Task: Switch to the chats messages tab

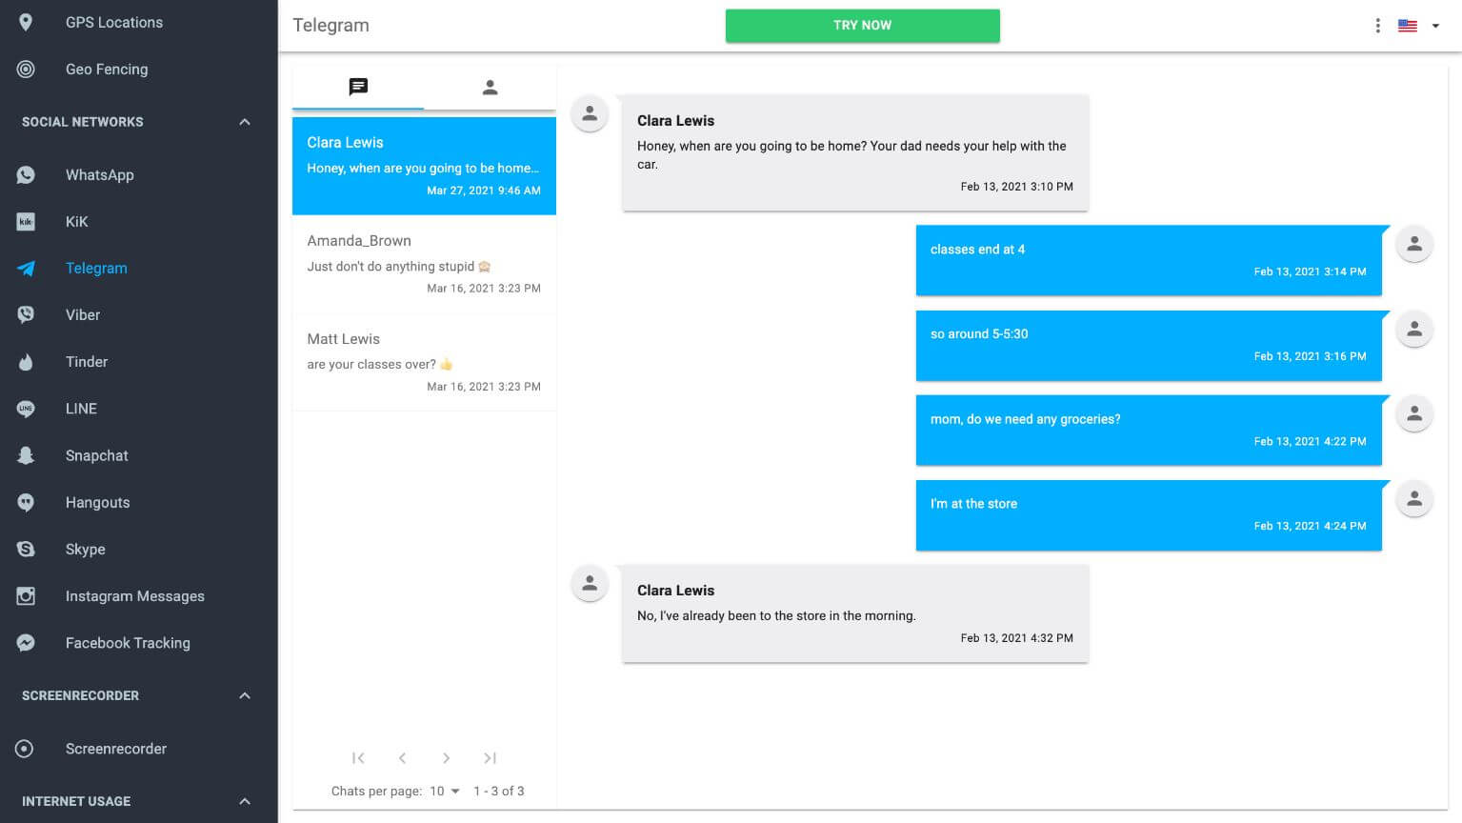Action: tap(358, 88)
